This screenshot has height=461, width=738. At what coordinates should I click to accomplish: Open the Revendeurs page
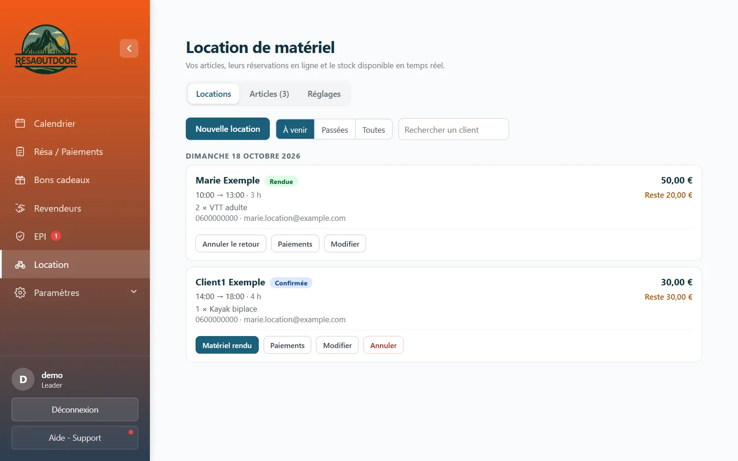(x=75, y=208)
